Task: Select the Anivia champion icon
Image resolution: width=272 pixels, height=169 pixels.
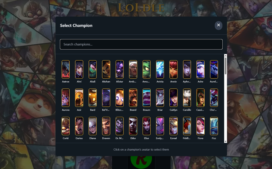Action: pos(160,69)
